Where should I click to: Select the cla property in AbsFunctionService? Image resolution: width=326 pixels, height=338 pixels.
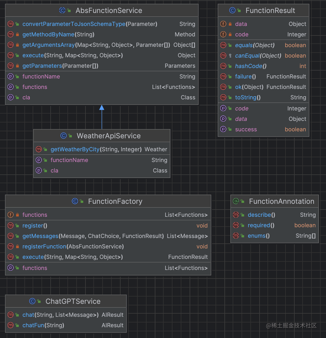[102, 97]
